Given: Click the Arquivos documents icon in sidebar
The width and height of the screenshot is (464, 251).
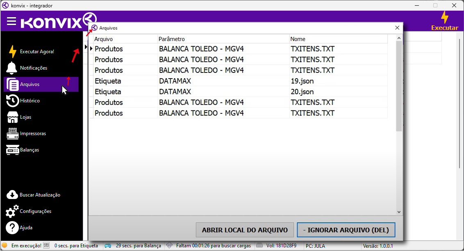Looking at the screenshot, I should click(12, 84).
